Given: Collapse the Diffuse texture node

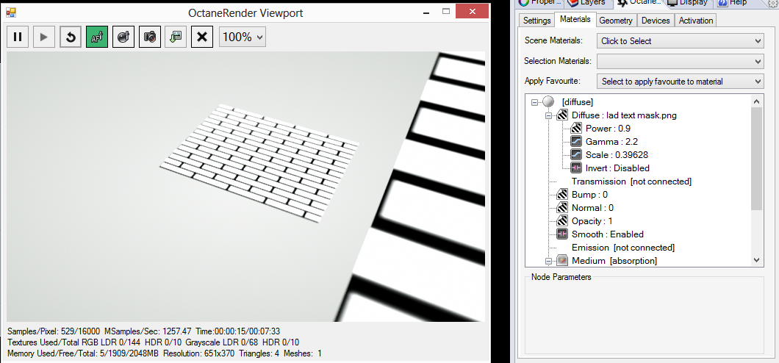Looking at the screenshot, I should [x=548, y=115].
